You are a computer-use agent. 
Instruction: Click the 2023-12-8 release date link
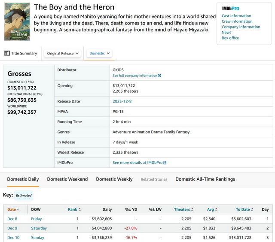click(x=122, y=101)
